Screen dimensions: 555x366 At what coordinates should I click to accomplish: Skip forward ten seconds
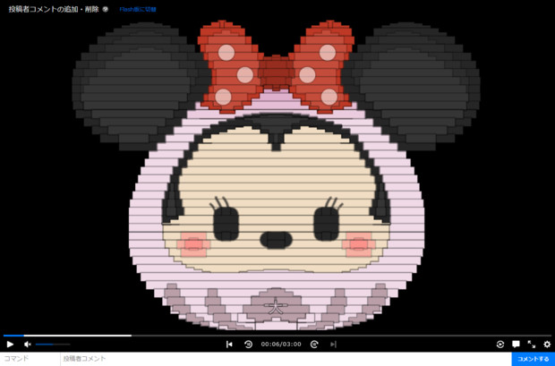click(314, 344)
